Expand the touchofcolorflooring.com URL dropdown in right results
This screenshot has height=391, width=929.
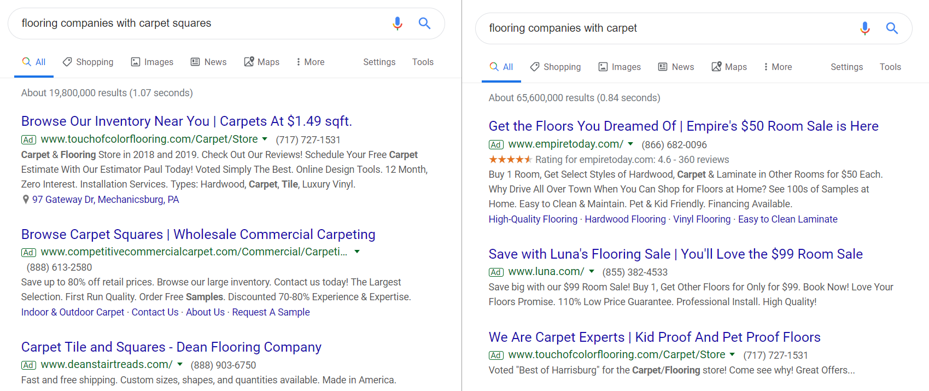[x=732, y=354]
